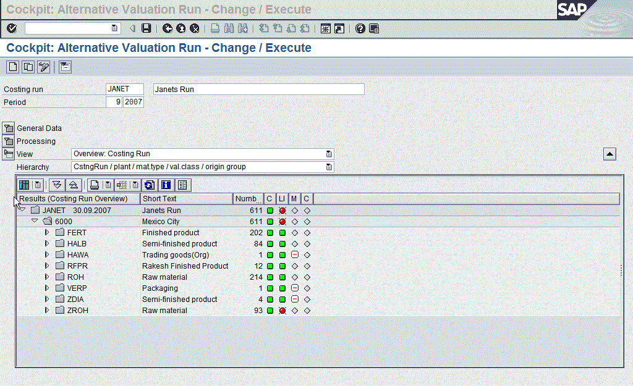
Task: Open Help via the question mark icon
Action: point(360,28)
